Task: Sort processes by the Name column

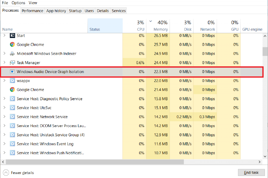Action: (x=44, y=26)
